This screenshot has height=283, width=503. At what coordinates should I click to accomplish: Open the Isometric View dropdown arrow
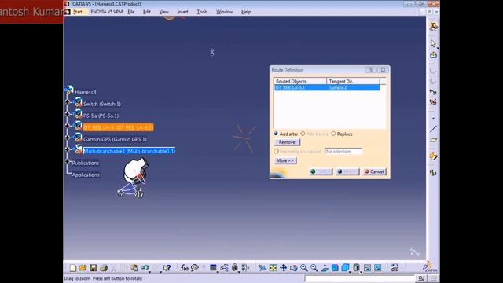(350, 271)
